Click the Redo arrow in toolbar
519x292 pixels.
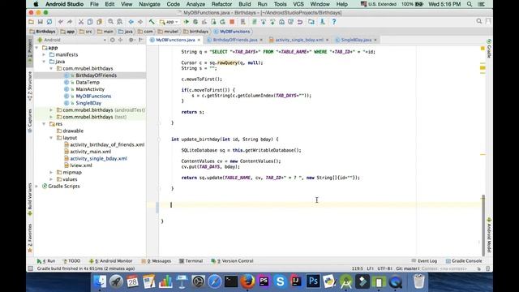70,22
